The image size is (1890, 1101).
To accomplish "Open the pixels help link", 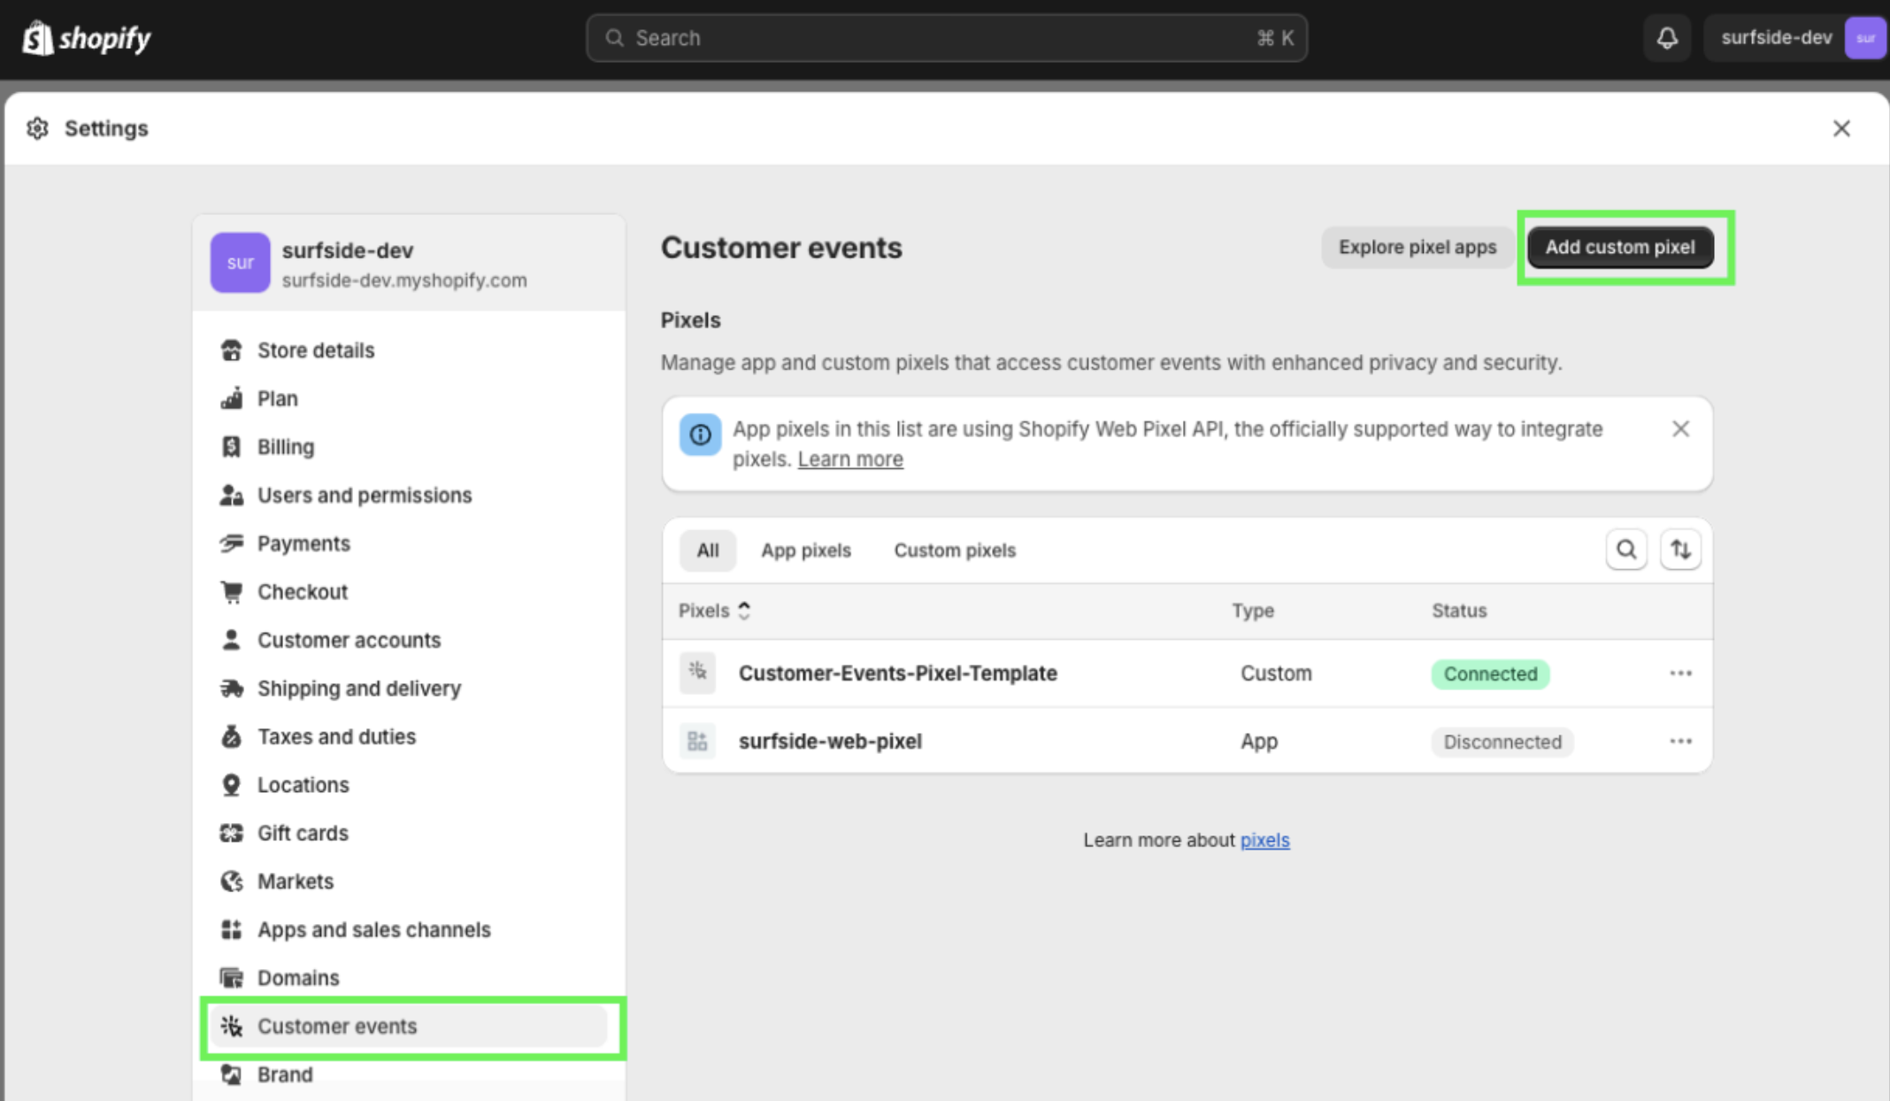I will click(1264, 840).
